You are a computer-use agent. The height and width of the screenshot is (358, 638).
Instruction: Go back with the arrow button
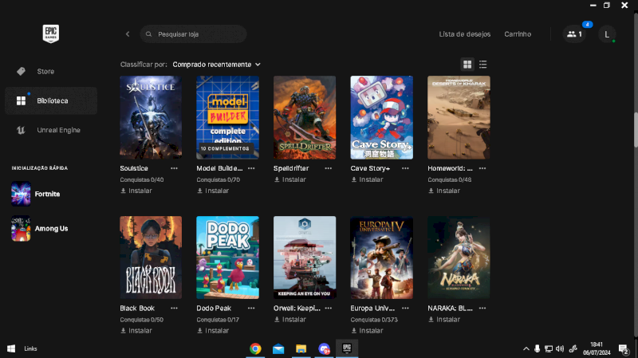128,34
